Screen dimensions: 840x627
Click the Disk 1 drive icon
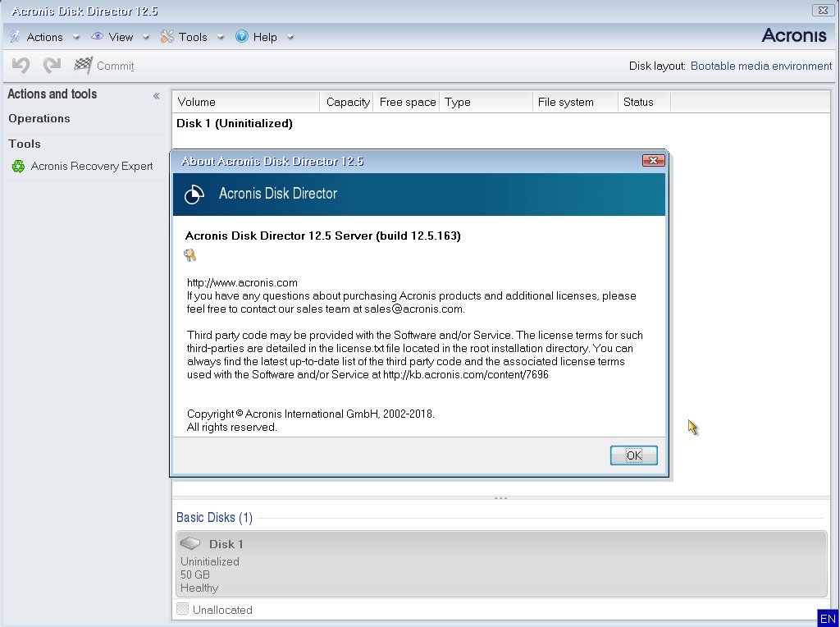(190, 543)
